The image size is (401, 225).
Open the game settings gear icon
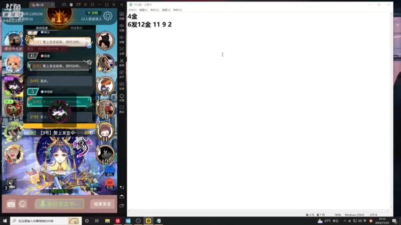108,16
